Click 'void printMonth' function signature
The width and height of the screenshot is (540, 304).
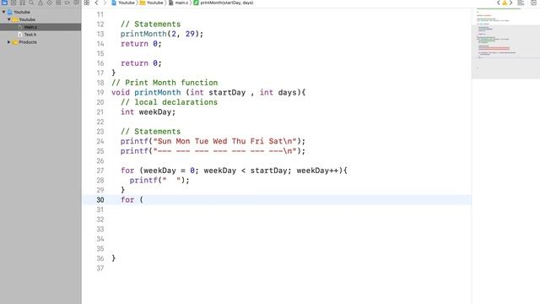[x=208, y=93]
